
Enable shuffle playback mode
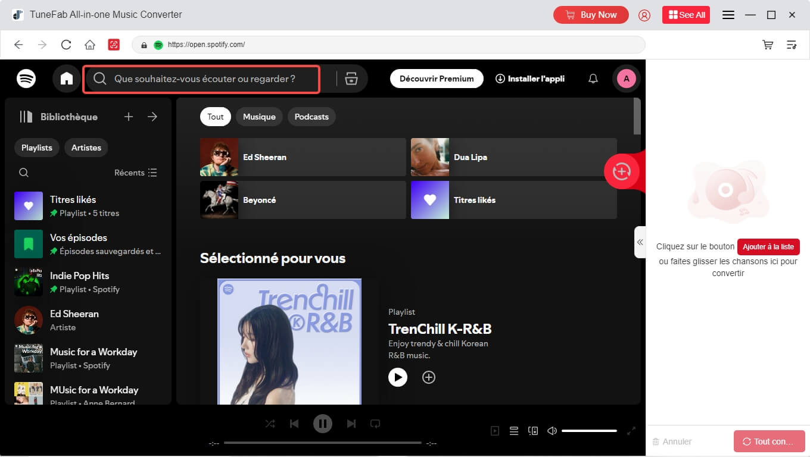[270, 423]
